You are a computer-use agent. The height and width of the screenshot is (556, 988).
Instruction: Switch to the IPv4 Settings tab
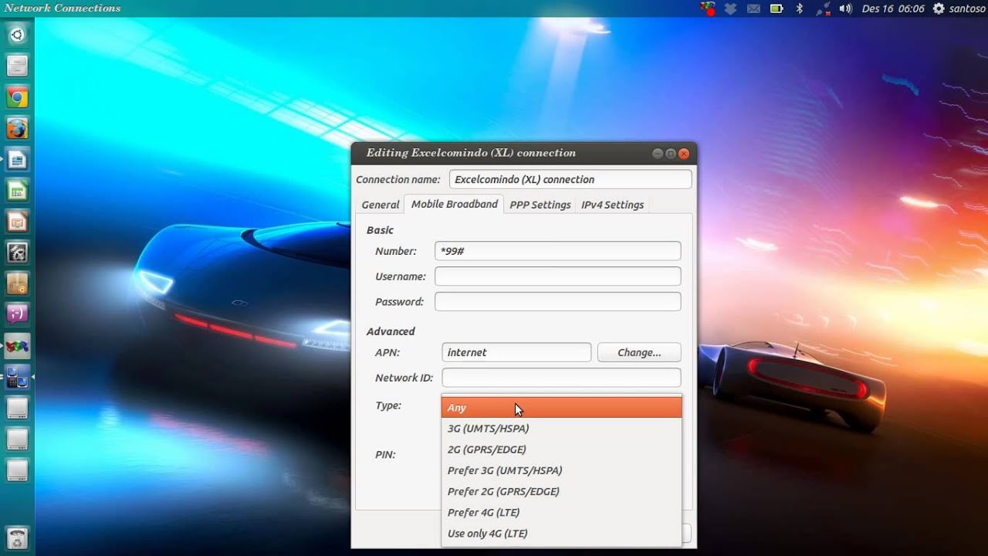coord(612,205)
